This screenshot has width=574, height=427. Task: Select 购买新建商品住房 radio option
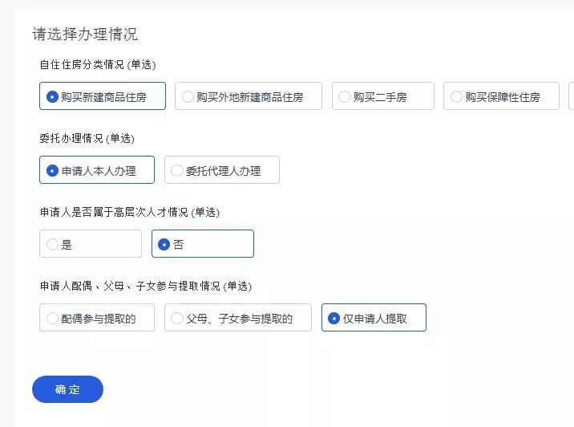coord(103,96)
